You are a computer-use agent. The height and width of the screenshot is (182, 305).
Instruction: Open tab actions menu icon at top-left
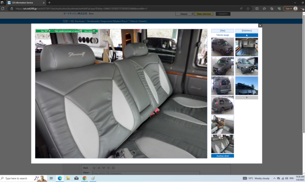2,3
